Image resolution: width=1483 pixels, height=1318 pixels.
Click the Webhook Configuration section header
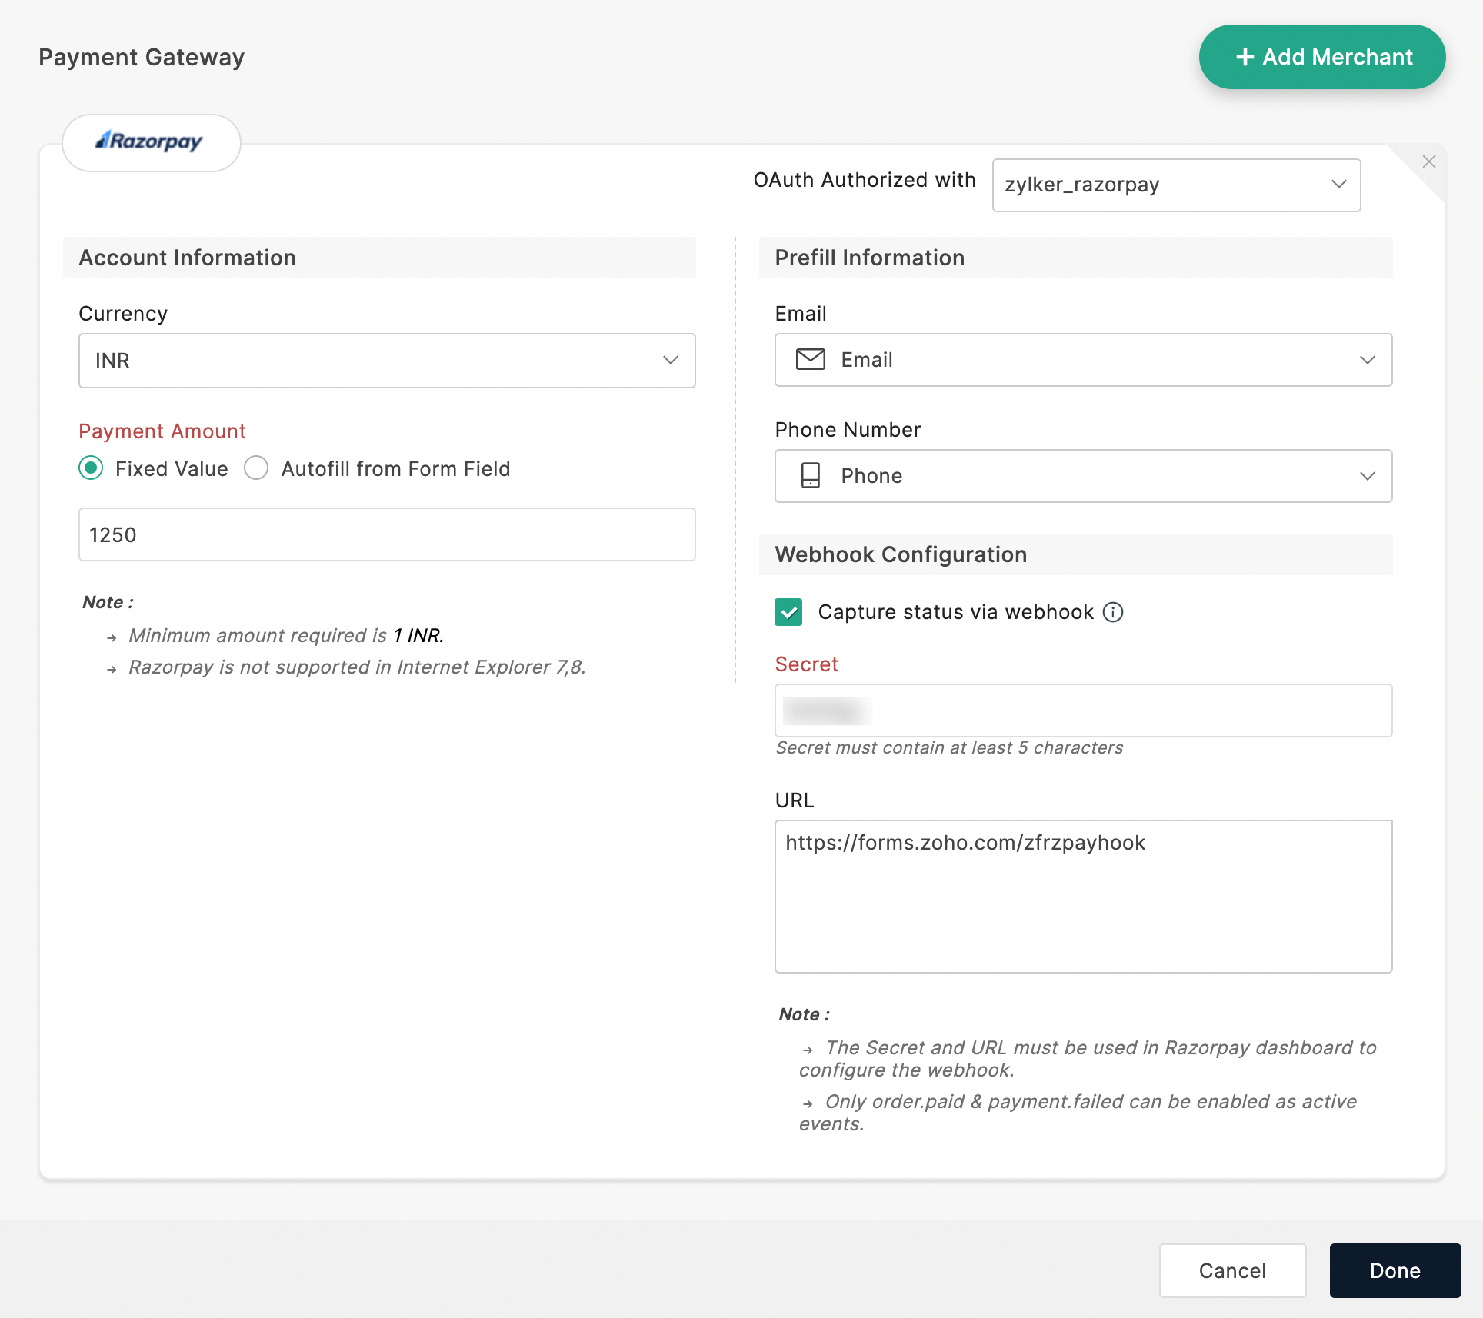(x=1075, y=554)
